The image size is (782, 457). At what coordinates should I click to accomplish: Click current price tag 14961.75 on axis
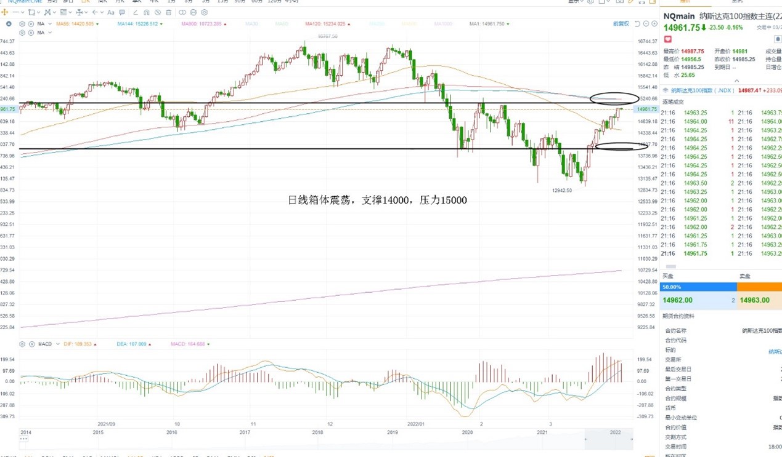coord(646,109)
